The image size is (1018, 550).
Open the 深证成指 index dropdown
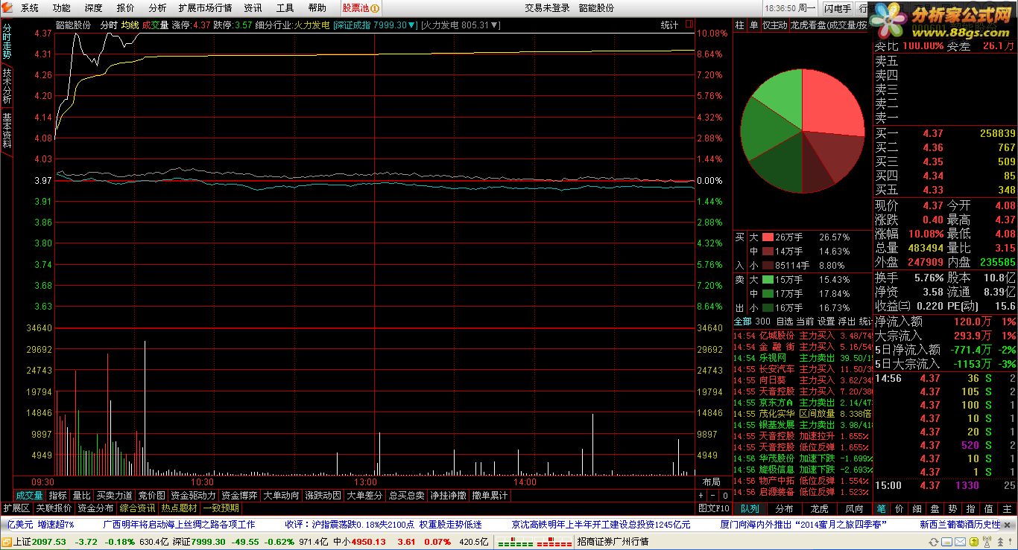point(376,25)
